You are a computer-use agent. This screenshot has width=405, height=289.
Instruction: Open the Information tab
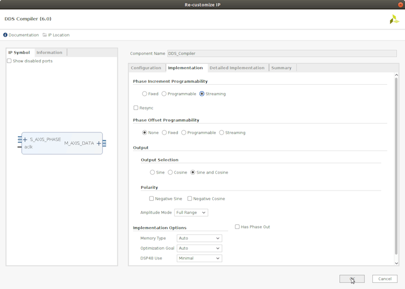[x=49, y=53]
